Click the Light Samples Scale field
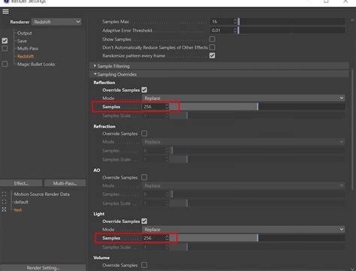 [x=154, y=247]
